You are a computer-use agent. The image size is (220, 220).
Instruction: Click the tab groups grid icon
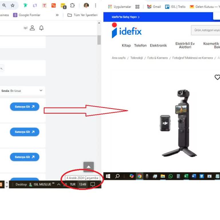pyautogui.click(x=137, y=7)
